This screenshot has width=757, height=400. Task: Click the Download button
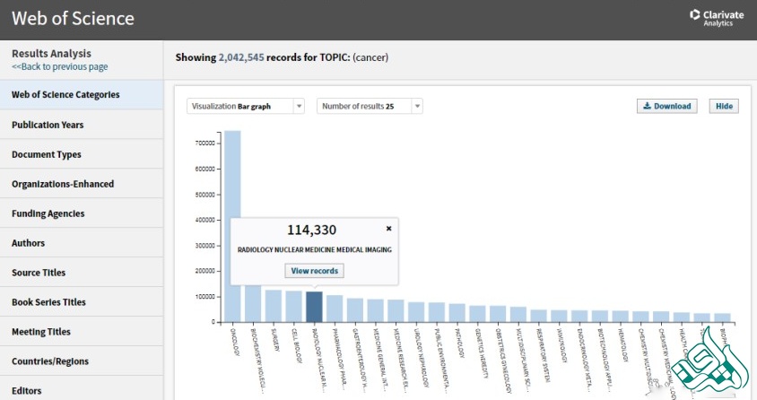pyautogui.click(x=668, y=106)
